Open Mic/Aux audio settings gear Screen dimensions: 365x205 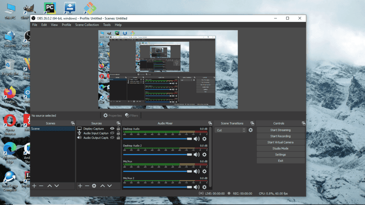pos(204,171)
